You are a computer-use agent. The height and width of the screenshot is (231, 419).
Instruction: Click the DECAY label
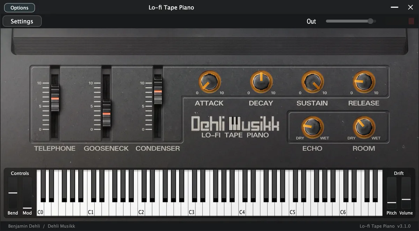pyautogui.click(x=261, y=103)
